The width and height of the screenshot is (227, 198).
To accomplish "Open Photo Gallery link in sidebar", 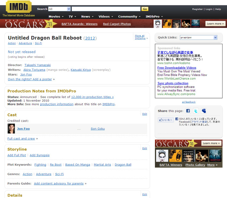I will (195, 165).
